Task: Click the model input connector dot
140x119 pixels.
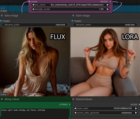Action: [x=29, y=2]
